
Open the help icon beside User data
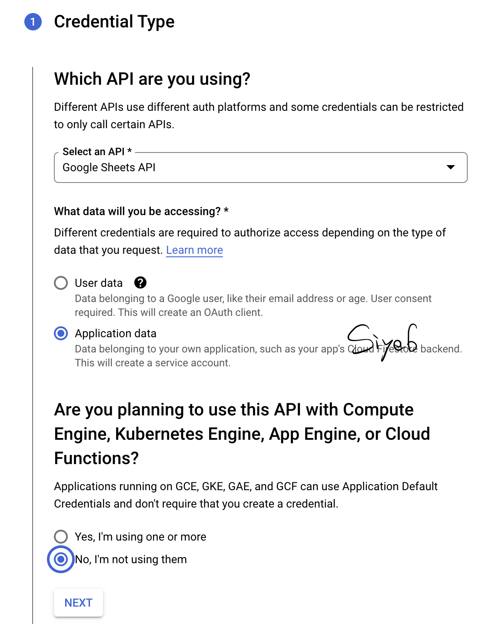coord(140,283)
